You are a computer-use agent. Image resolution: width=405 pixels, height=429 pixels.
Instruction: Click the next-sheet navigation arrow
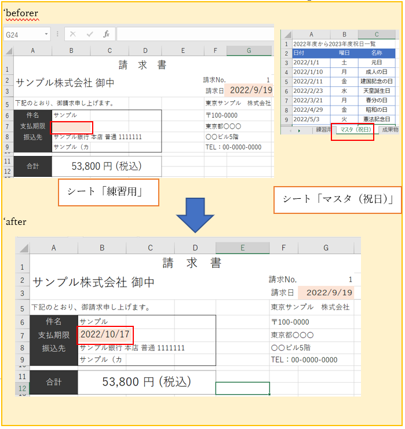[299, 130]
